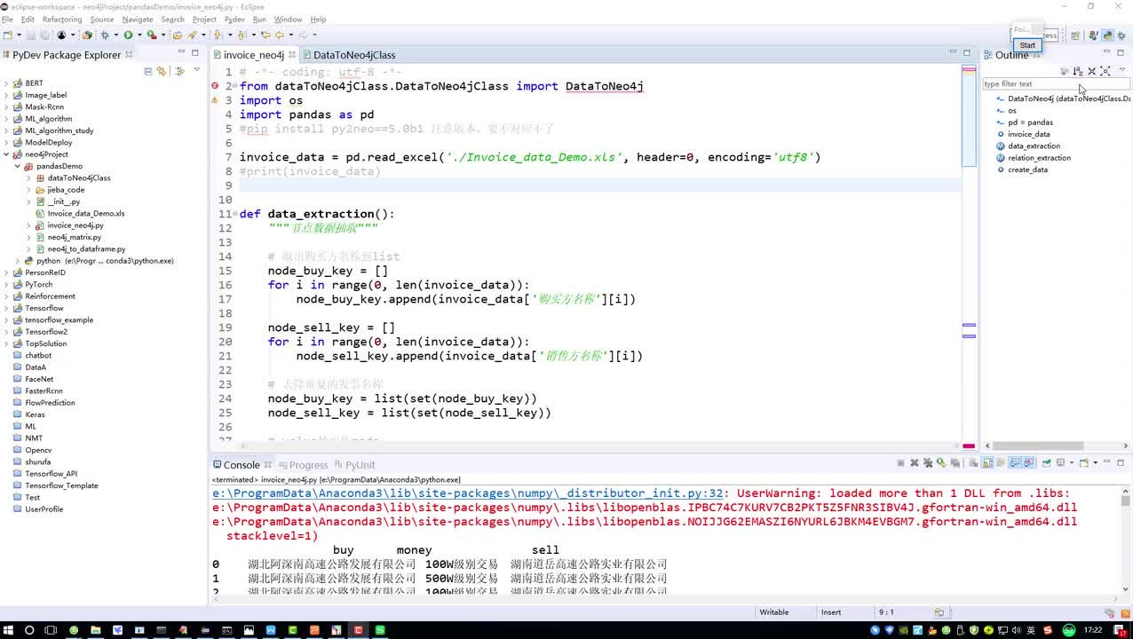Navigate Back with the yellow left arrow
This screenshot has width=1133, height=639.
click(x=279, y=35)
